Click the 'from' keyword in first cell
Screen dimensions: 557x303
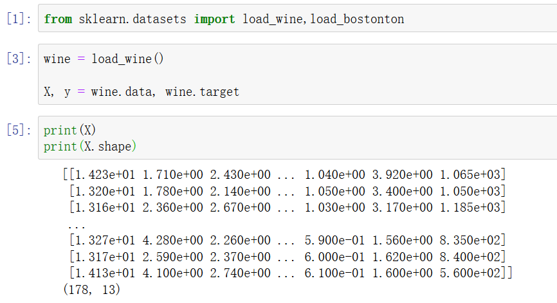coord(58,19)
